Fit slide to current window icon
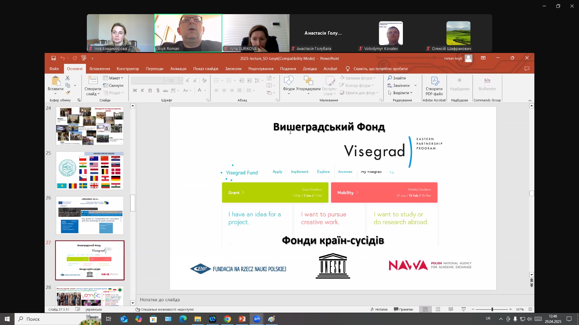The height and width of the screenshot is (325, 579). pos(530,309)
